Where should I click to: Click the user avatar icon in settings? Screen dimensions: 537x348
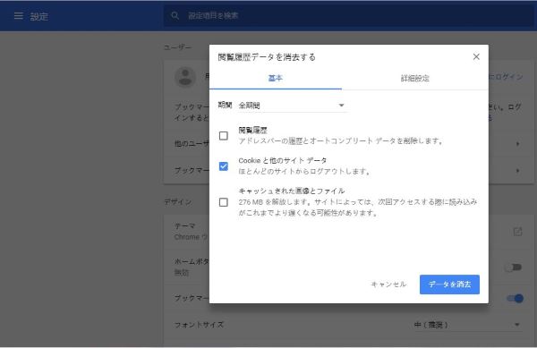coord(185,77)
